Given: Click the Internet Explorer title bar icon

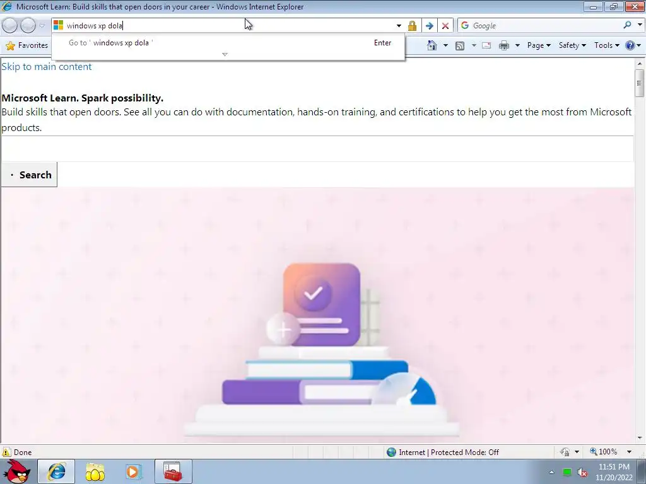Looking at the screenshot, I should pos(8,6).
